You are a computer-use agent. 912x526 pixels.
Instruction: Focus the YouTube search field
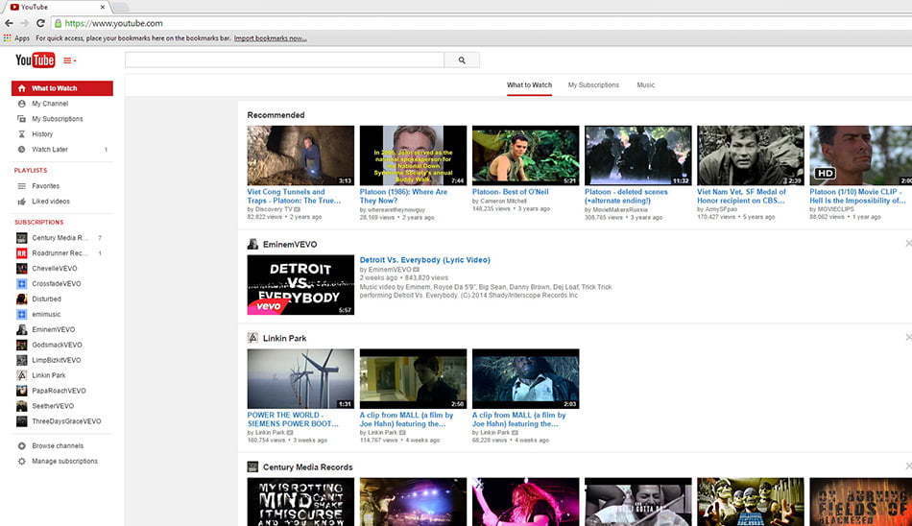284,60
